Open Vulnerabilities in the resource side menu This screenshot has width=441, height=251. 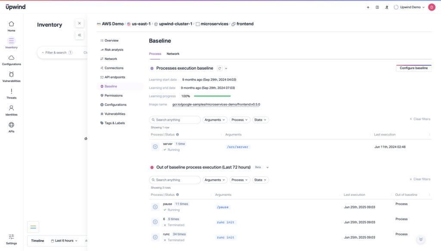point(115,114)
